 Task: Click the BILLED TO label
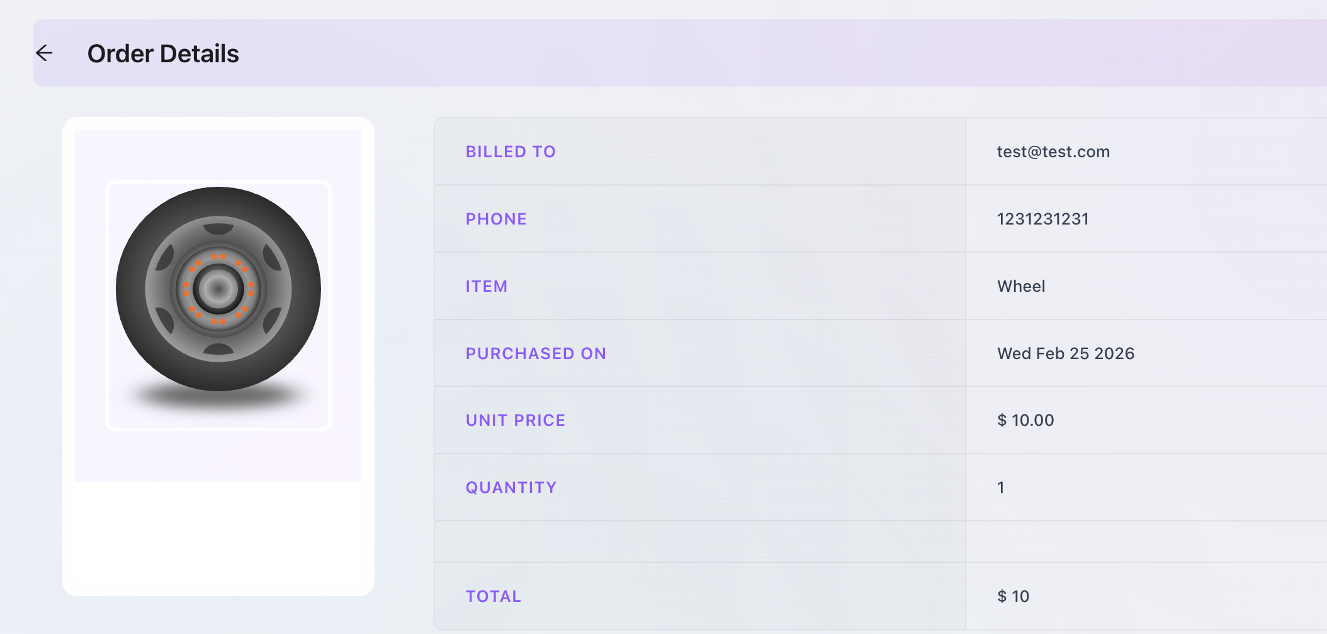point(511,152)
